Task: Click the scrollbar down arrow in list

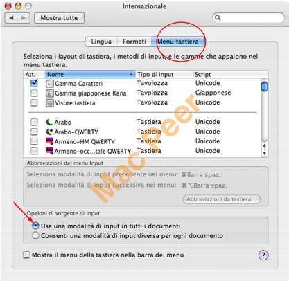Action: [264, 153]
